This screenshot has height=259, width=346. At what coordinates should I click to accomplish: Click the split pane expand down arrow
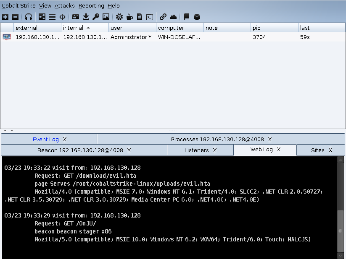[x=12, y=130]
